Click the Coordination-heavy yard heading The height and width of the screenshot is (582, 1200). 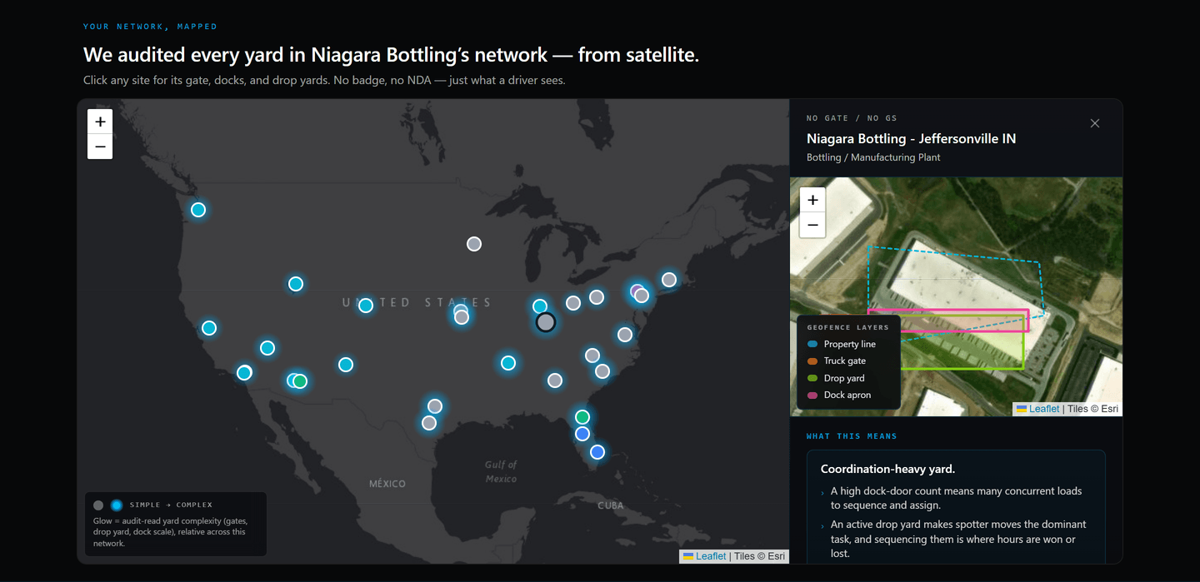tap(887, 469)
